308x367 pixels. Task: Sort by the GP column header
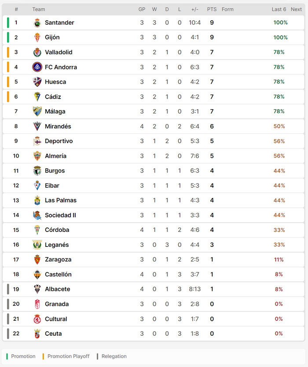pos(142,9)
